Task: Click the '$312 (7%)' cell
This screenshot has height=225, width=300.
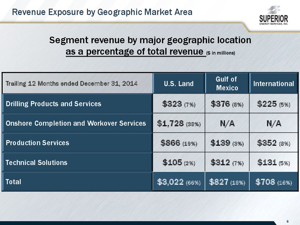Action: click(227, 162)
